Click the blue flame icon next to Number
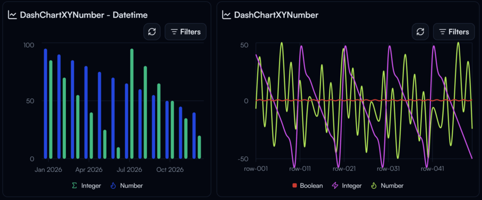This screenshot has width=482, height=200. pyautogui.click(x=113, y=186)
